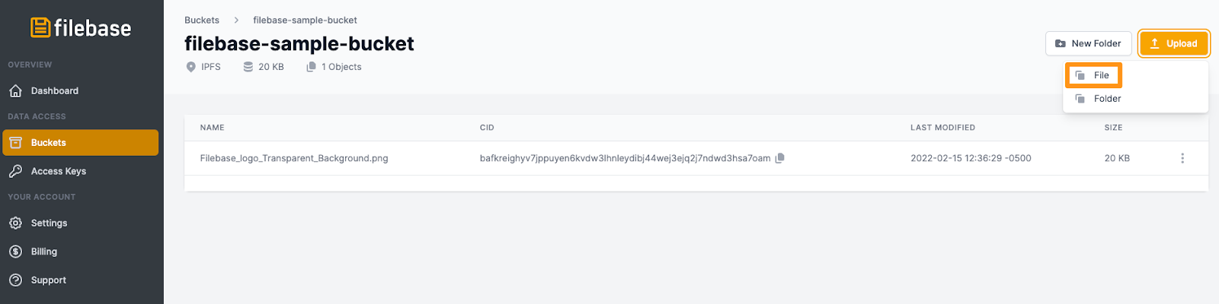
Task: Click the filebase logo icon
Action: click(40, 27)
